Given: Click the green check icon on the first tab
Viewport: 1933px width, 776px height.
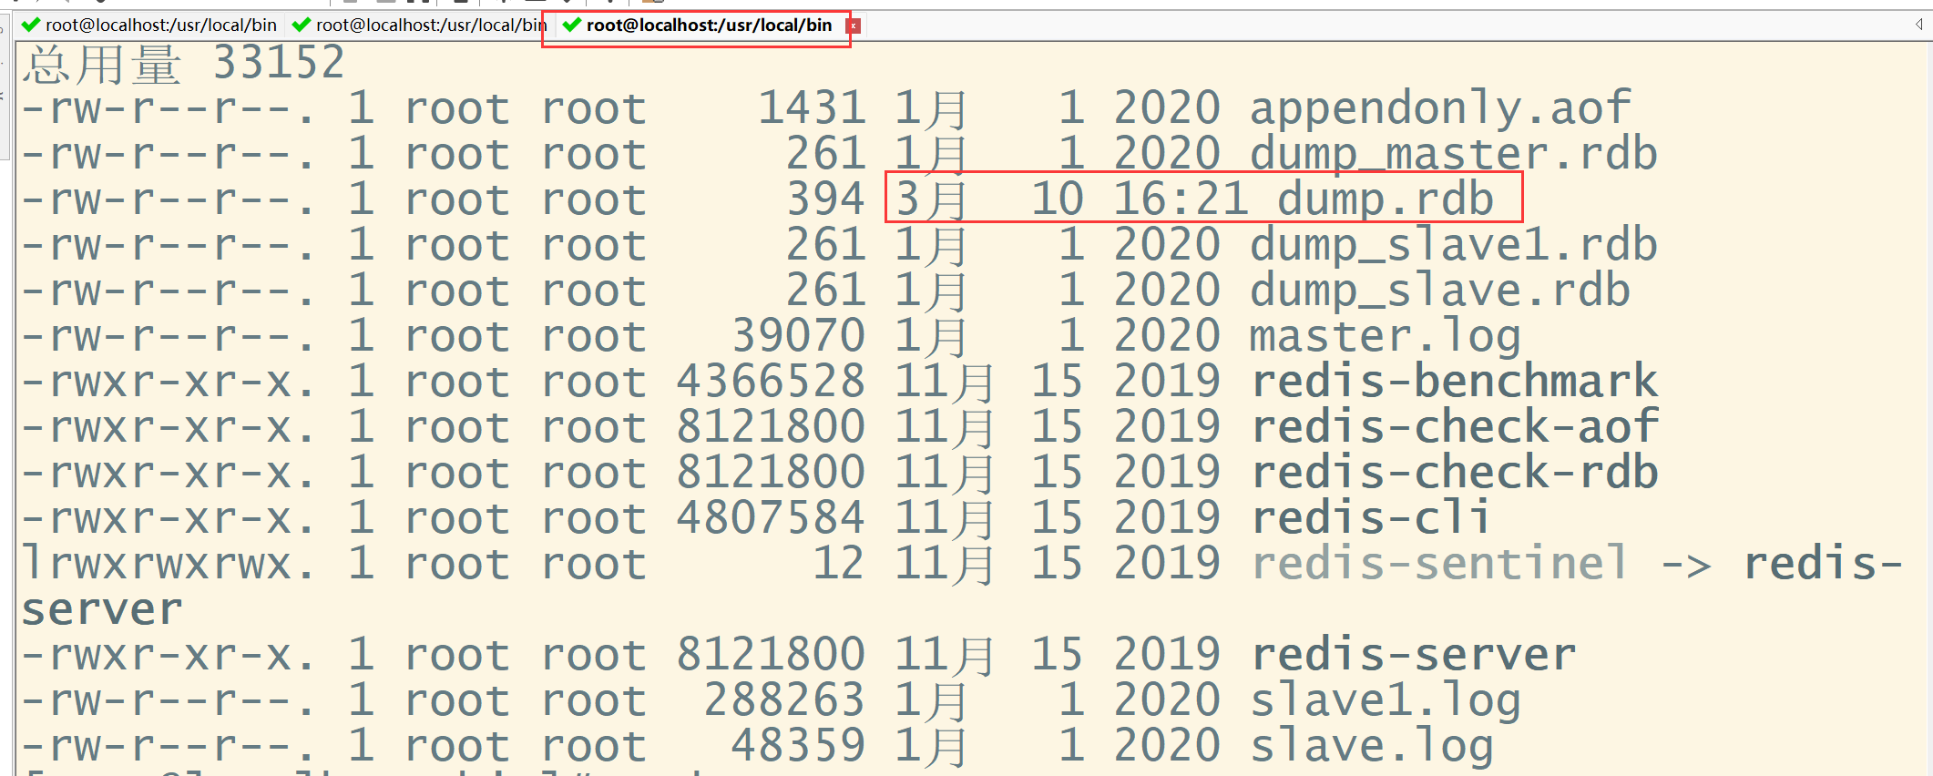Looking at the screenshot, I should coord(31,26).
